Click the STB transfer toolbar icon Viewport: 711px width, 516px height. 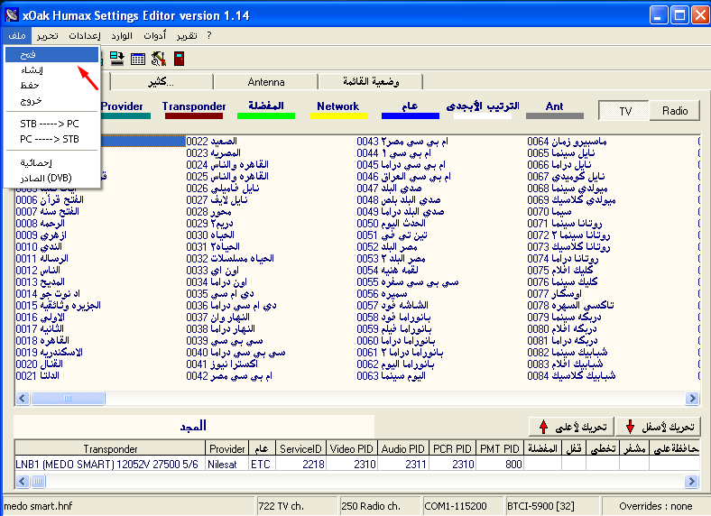click(x=117, y=59)
